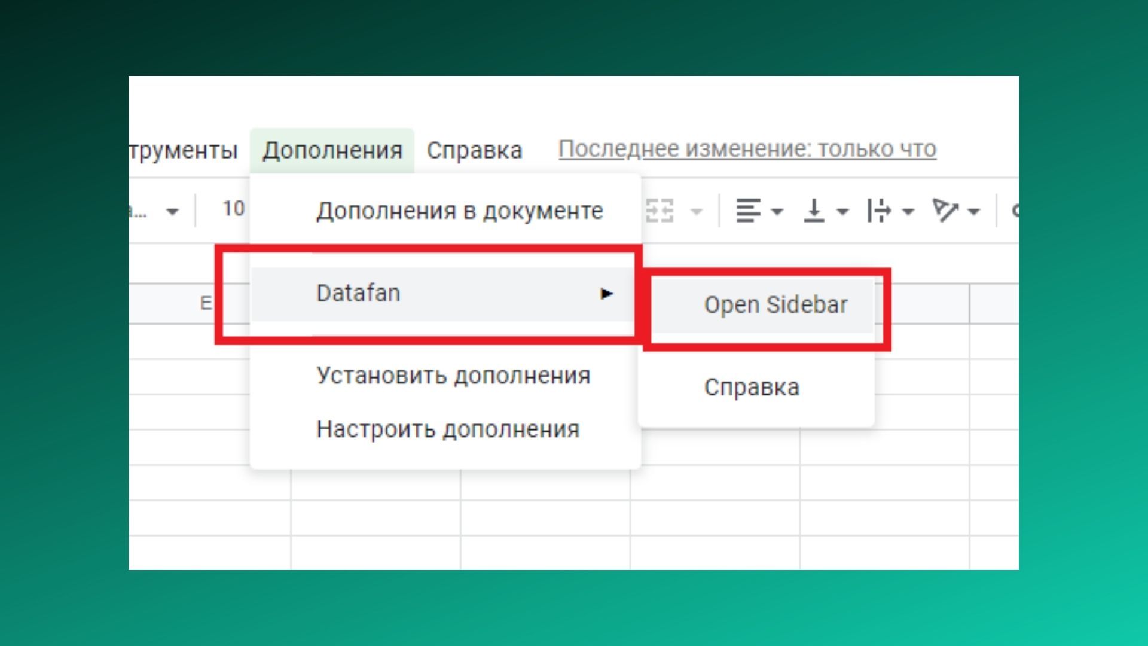
Task: Click the text rotation icon
Action: [x=945, y=211]
